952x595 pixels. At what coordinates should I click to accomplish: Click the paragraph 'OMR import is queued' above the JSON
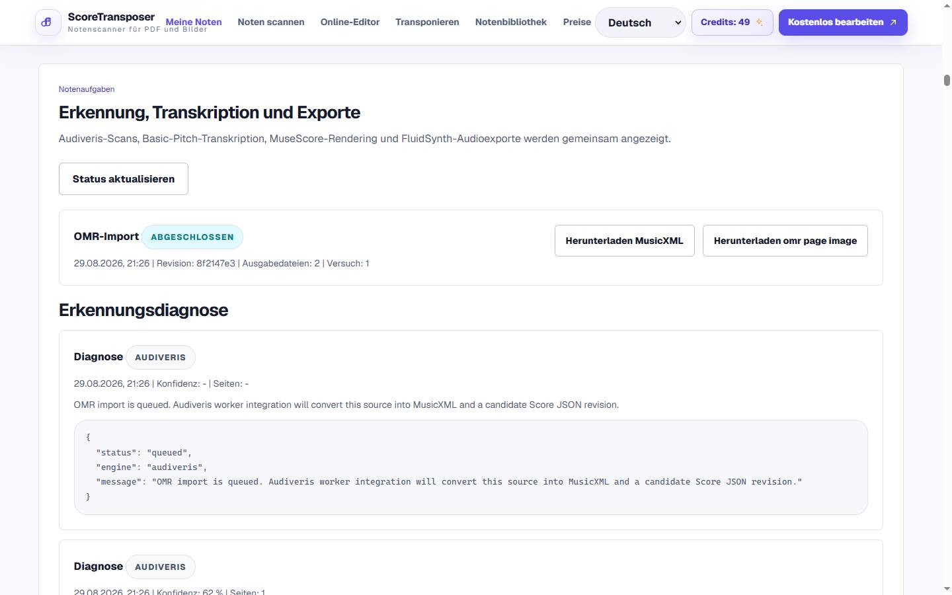click(x=346, y=405)
